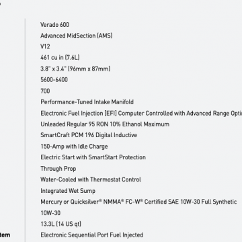Select the 10W-30 viscosity value
Image resolution: width=242 pixels, height=242 pixels.
click(50, 213)
